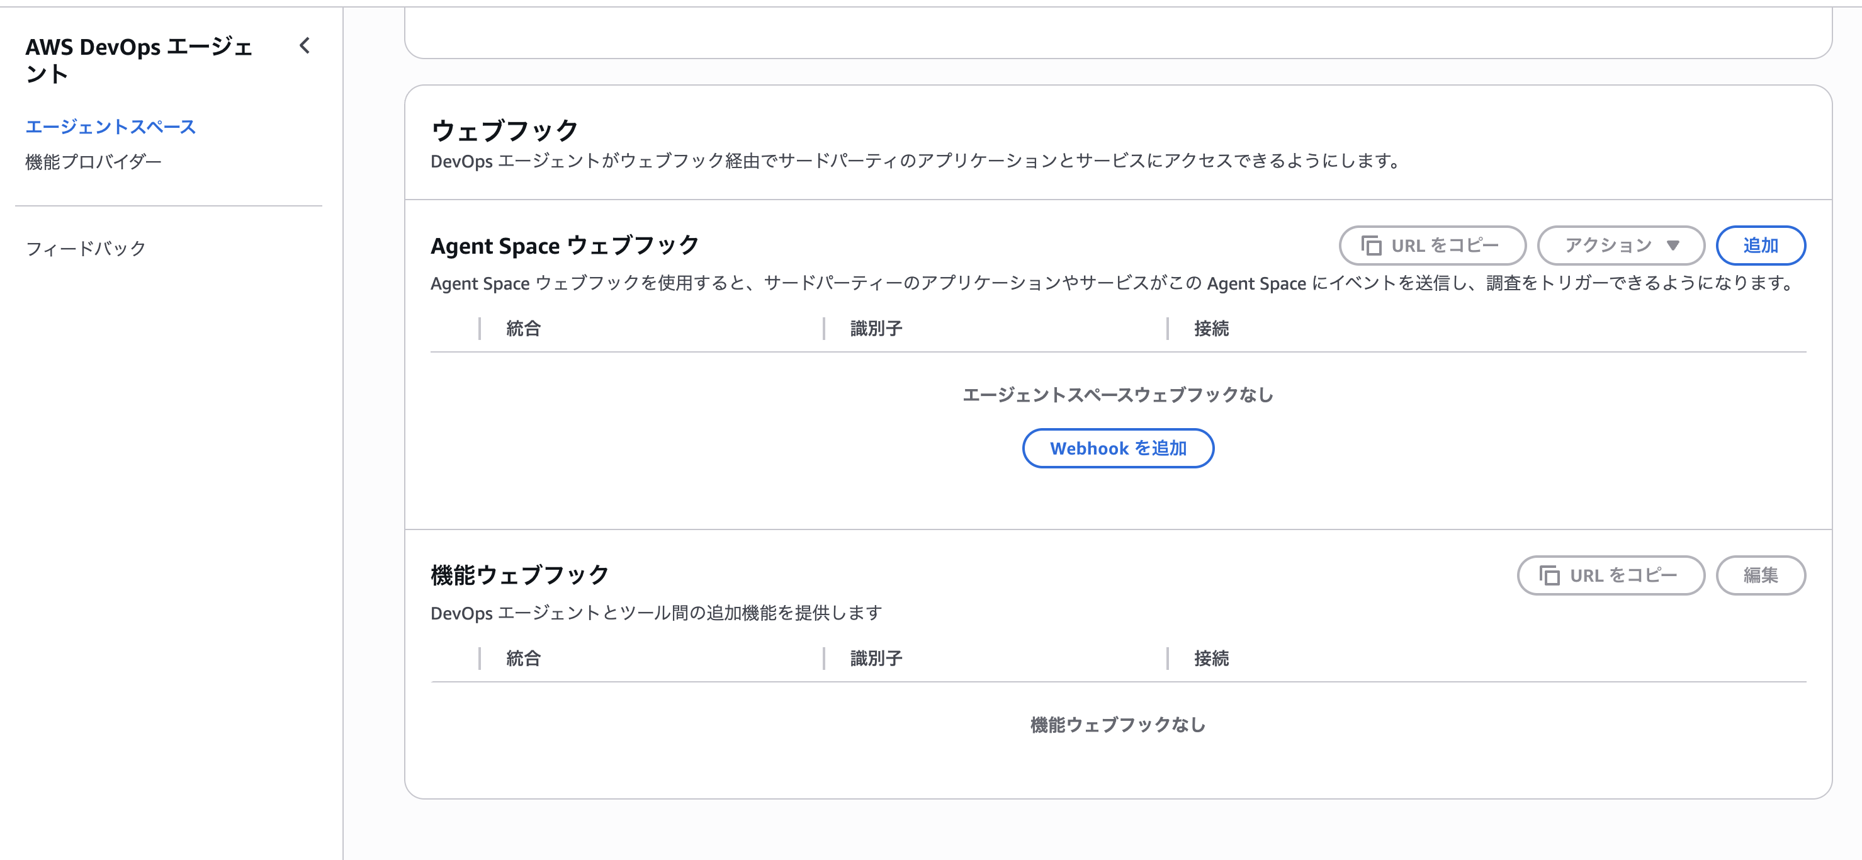The height and width of the screenshot is (860, 1862).
Task: Click URL をコピー for Agent Space ウェブフック
Action: click(1432, 246)
